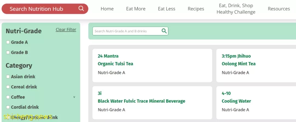Open the Organic Tulsi Tea card
The height and width of the screenshot is (122, 296).
[x=152, y=65]
